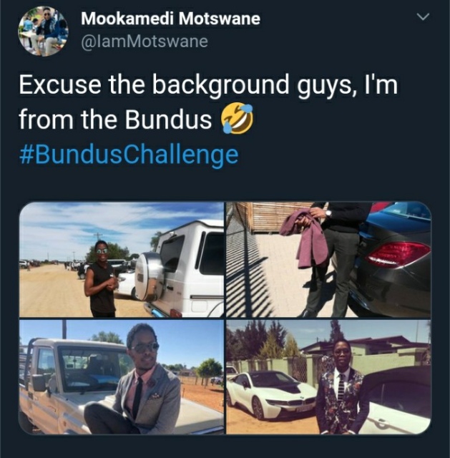Click the man in sleeveless black shirt
Screen dimensions: 450x458
click(x=101, y=279)
